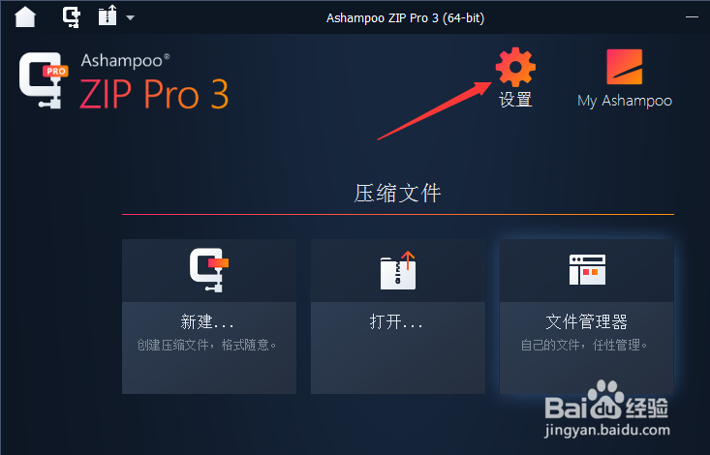This screenshot has width=710, height=455.
Task: Click the file manager window icon
Action: [x=587, y=270]
